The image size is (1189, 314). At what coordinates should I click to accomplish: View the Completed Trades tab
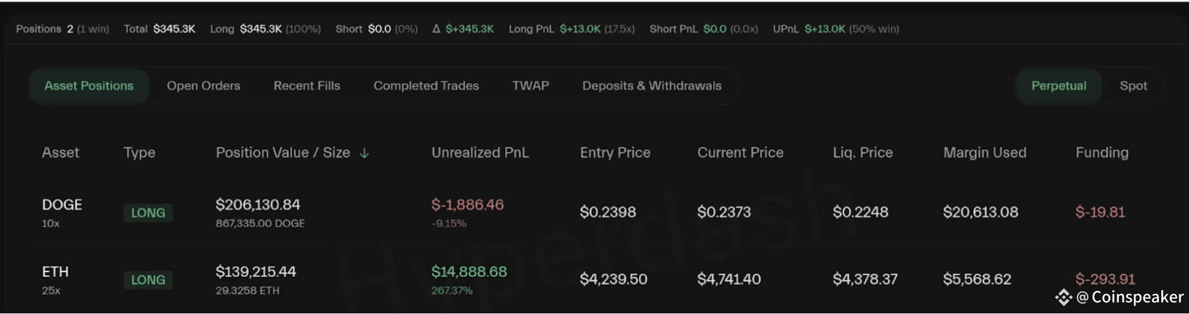pyautogui.click(x=426, y=86)
